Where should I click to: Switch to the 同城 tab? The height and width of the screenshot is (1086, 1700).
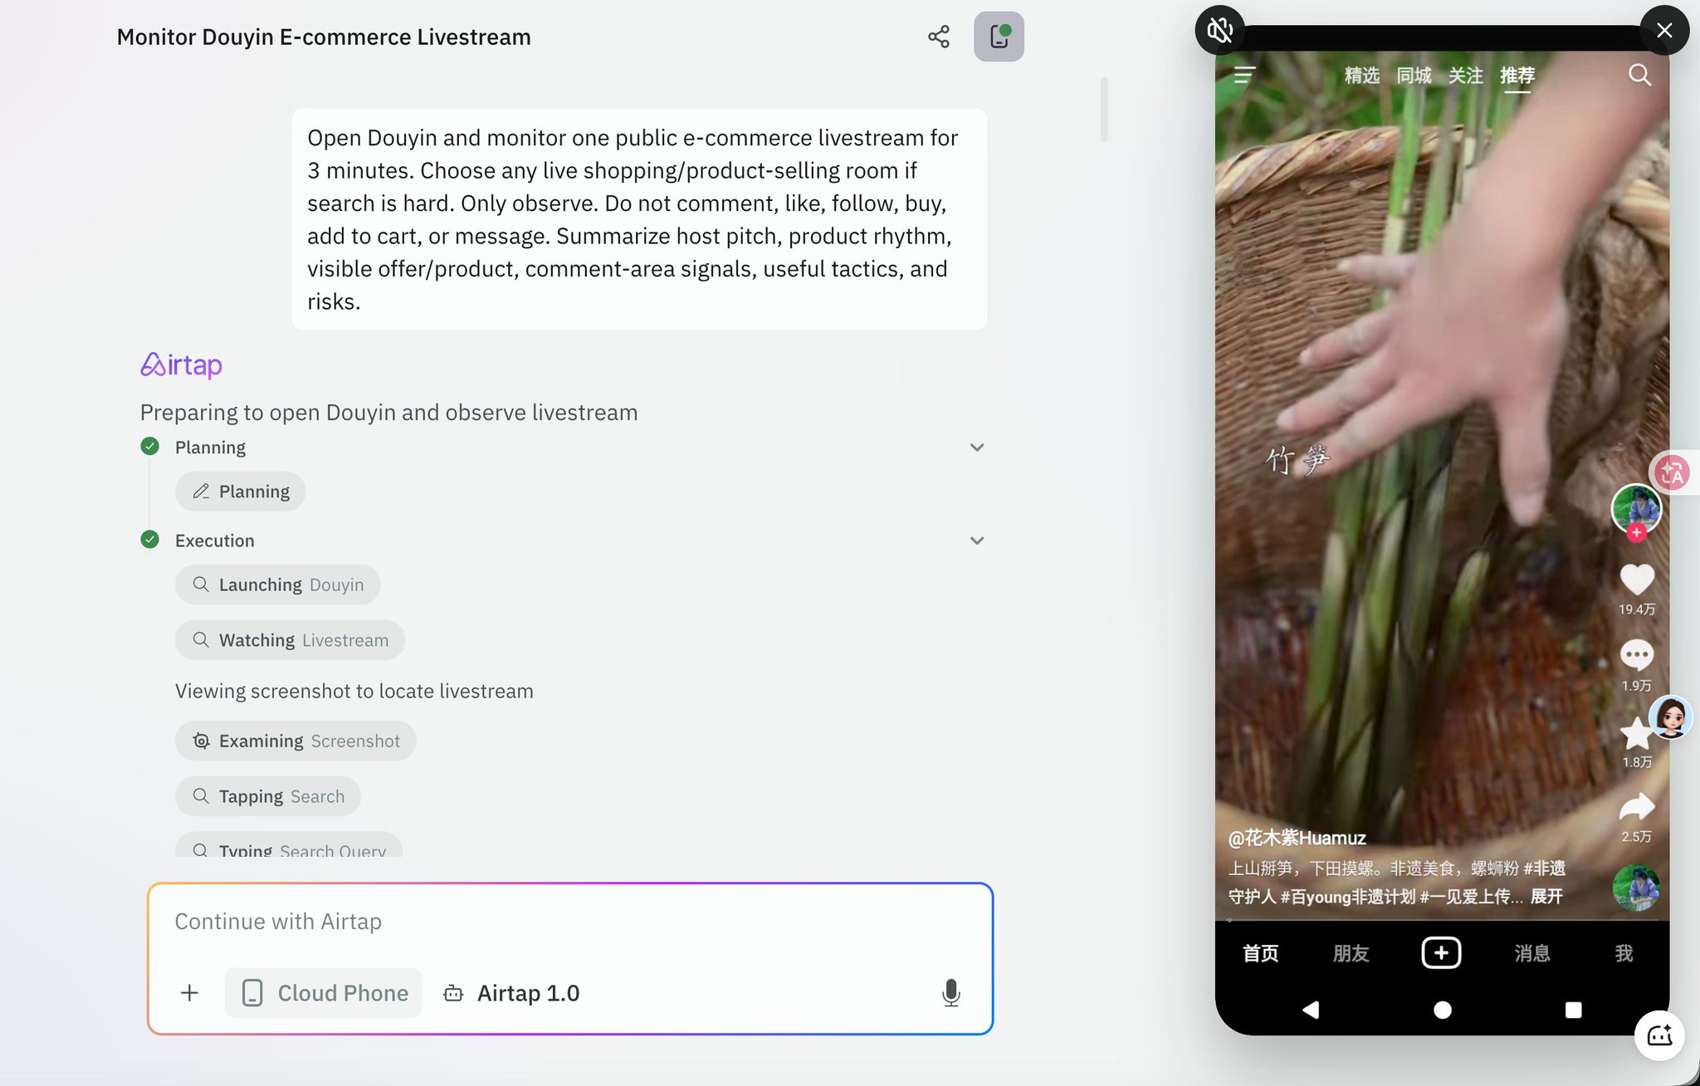click(1414, 76)
